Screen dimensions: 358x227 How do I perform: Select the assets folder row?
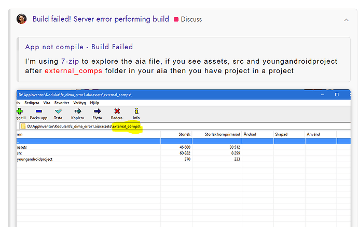pos(184,147)
